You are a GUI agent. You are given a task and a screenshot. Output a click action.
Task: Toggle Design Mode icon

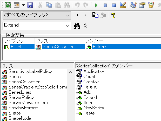123,5
